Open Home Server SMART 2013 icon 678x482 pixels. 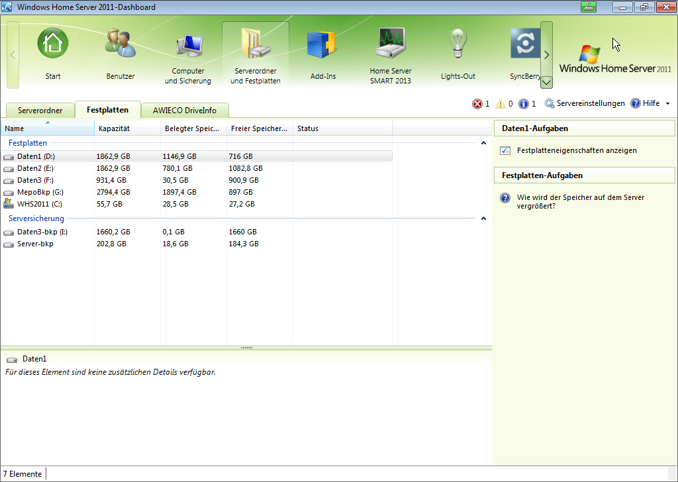[x=391, y=43]
